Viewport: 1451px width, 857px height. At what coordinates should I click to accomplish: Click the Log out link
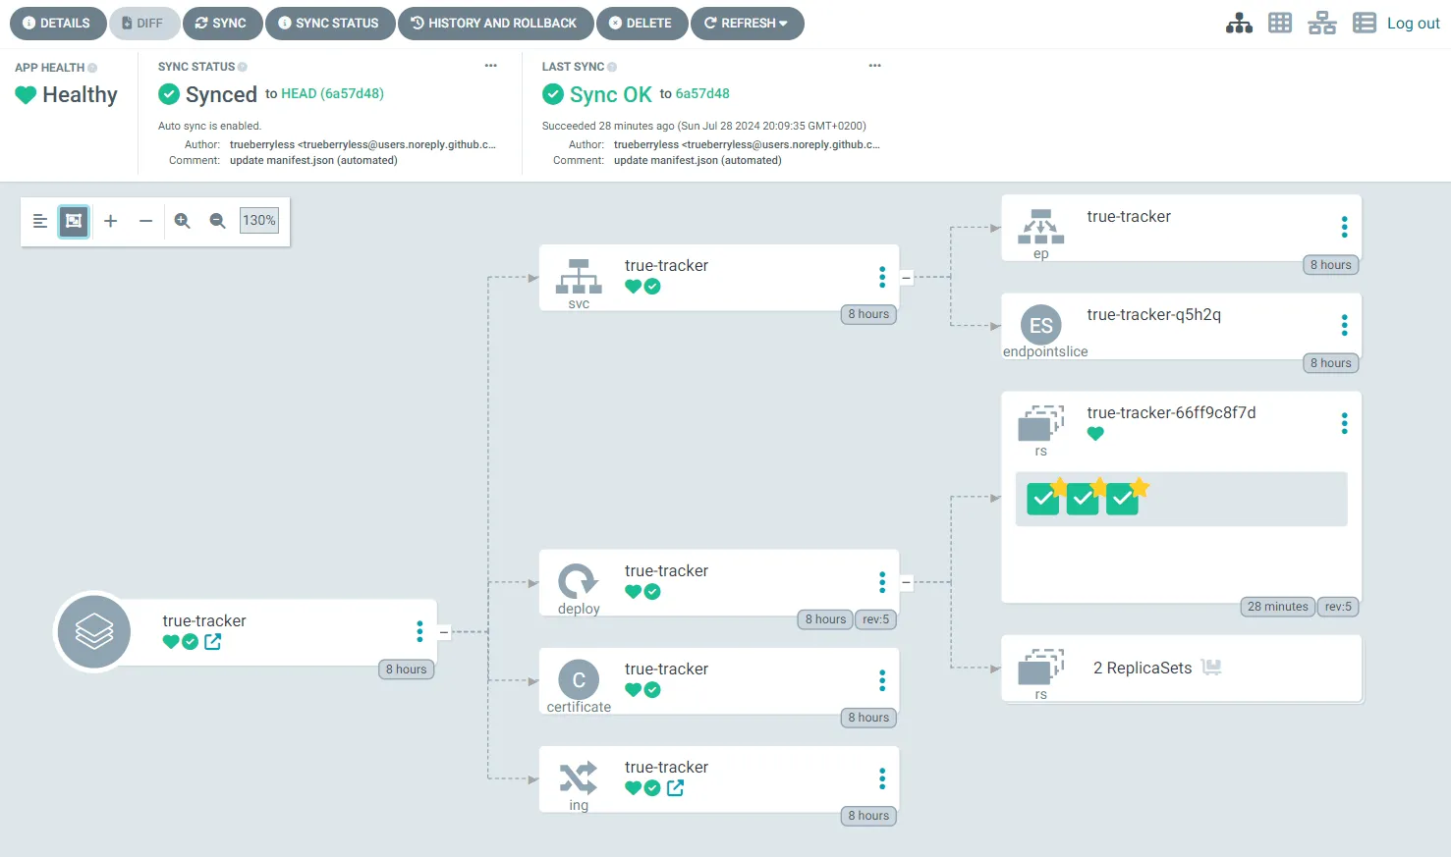pos(1413,23)
